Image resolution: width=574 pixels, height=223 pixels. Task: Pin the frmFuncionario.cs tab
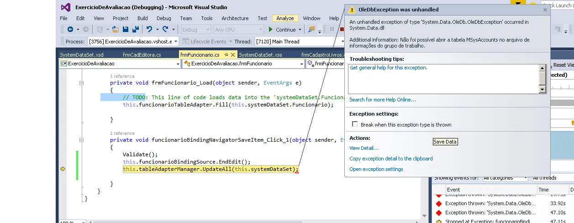click(x=226, y=55)
